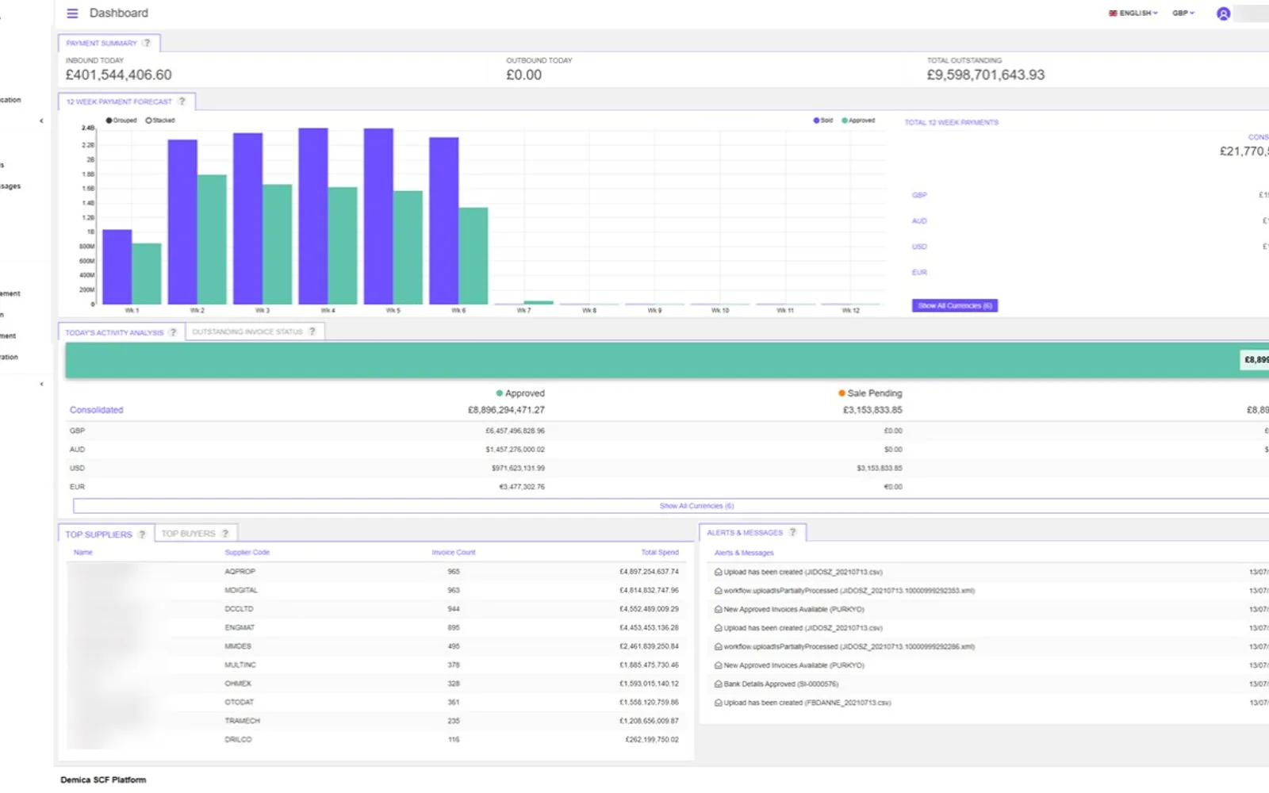Open the Bank Details Approved alert message
This screenshot has height=793, width=1269.
click(781, 684)
